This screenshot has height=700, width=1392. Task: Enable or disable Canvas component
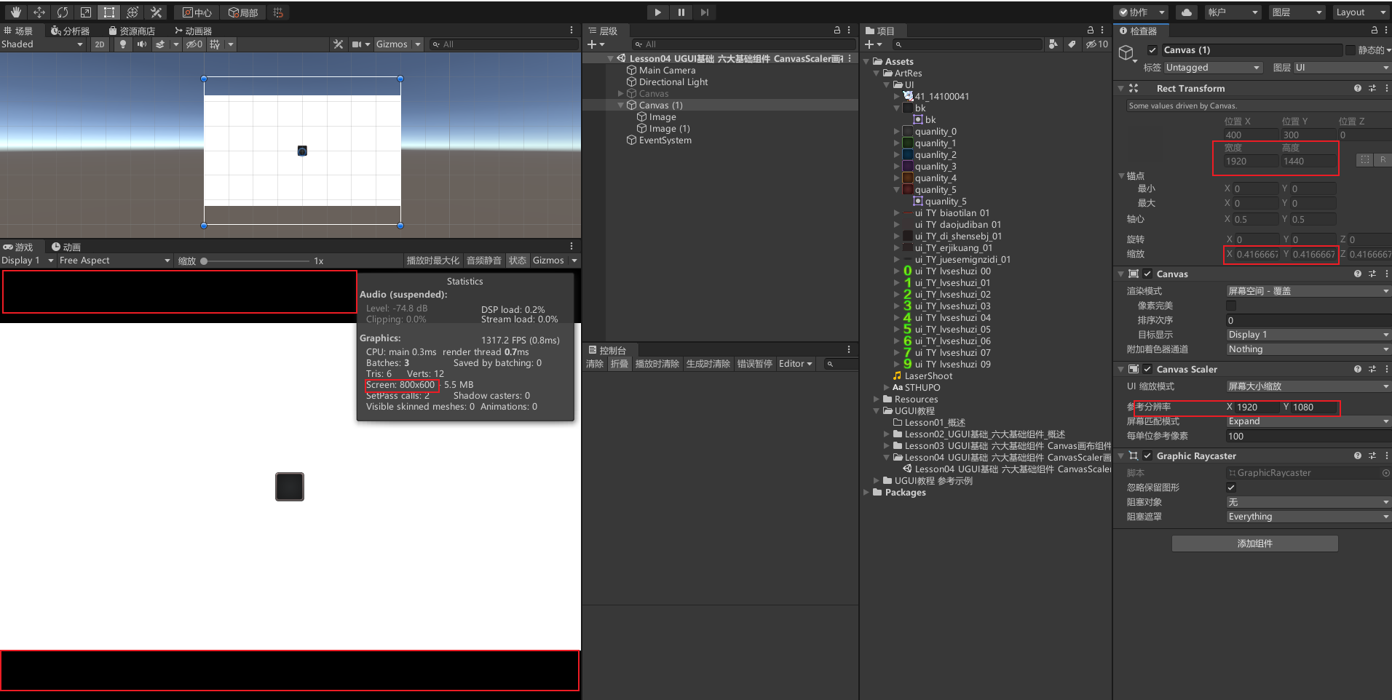click(x=1147, y=274)
